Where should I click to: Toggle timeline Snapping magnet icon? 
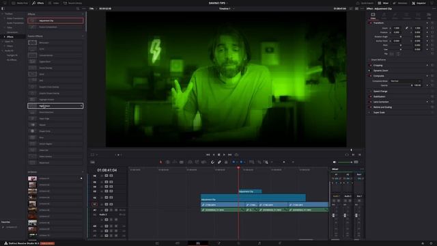(212, 162)
